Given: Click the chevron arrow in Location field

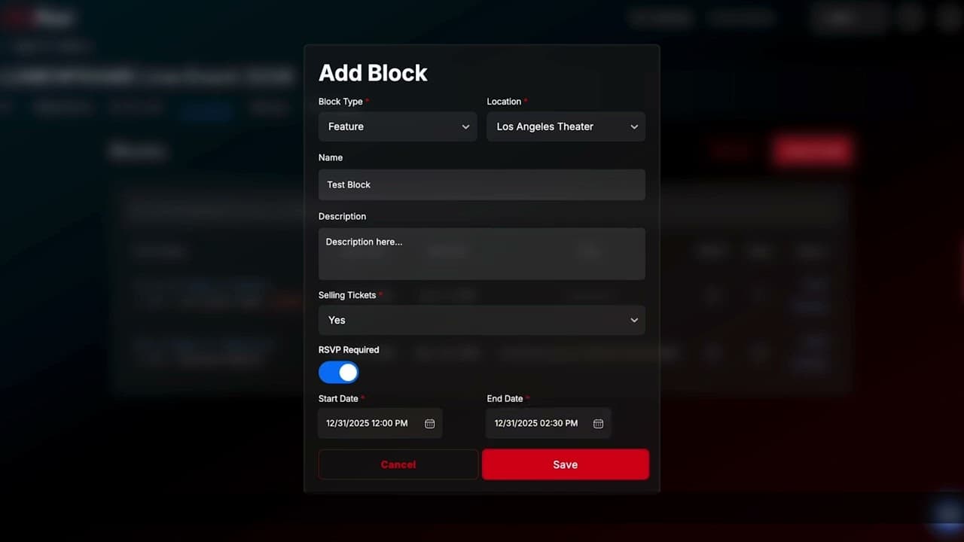Looking at the screenshot, I should tap(634, 127).
